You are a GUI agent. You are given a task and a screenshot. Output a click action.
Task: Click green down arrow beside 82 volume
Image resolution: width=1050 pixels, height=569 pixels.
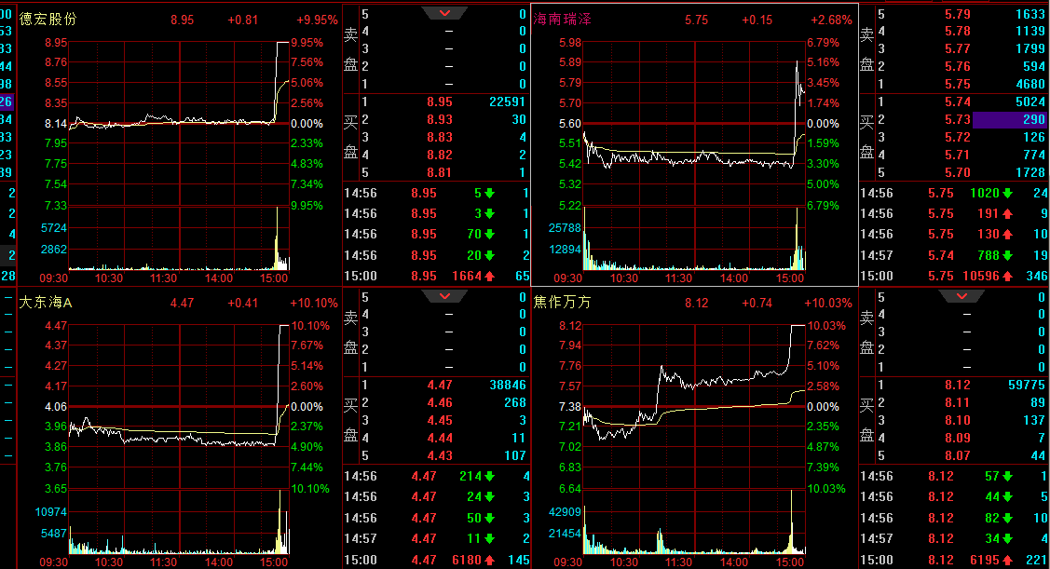tap(1007, 518)
